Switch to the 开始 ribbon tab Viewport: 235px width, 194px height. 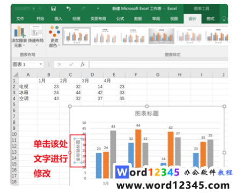40,19
